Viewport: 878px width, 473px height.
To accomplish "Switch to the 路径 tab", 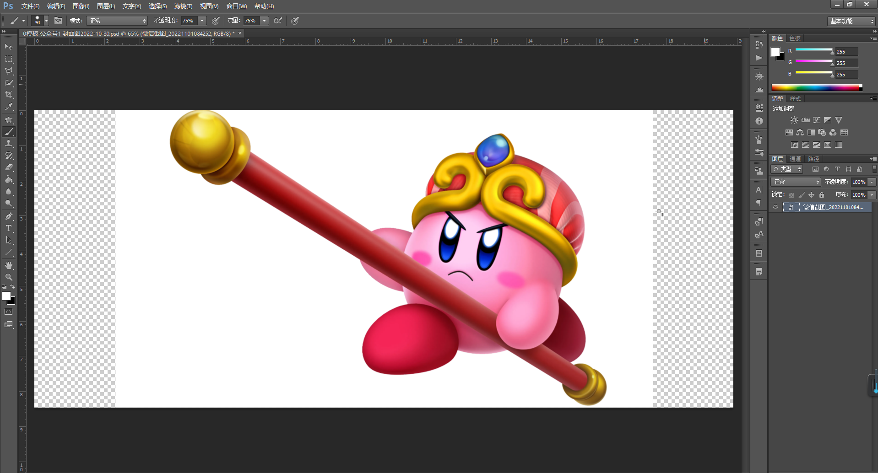I will 813,159.
